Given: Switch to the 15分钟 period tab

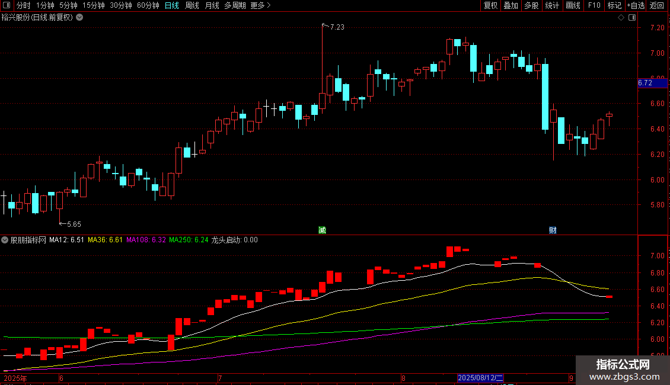Looking at the screenshot, I should 93,5.
